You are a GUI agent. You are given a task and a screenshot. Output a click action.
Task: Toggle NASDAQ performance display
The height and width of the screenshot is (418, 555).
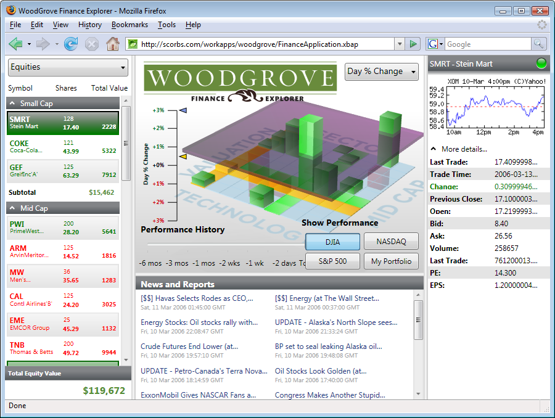point(390,242)
